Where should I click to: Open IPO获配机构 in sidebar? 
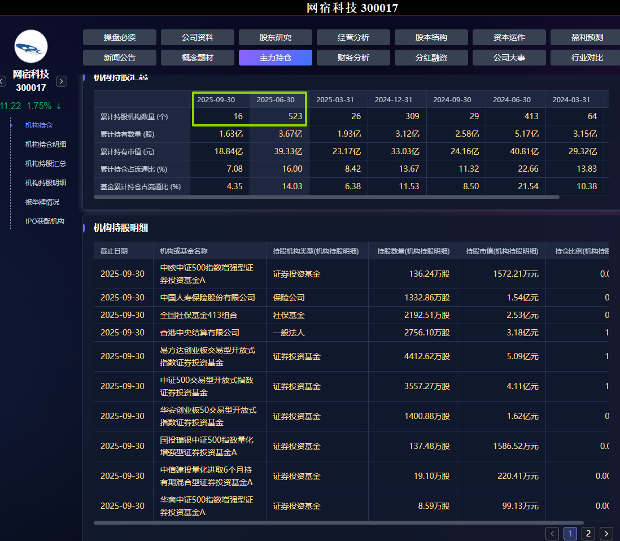(45, 221)
